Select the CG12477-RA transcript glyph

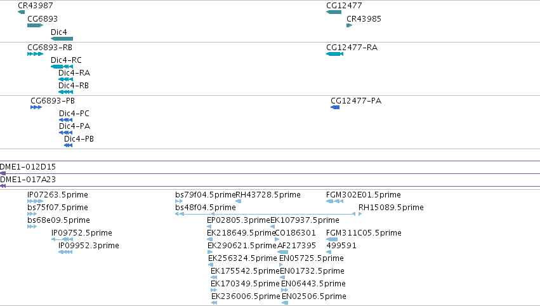[335, 54]
